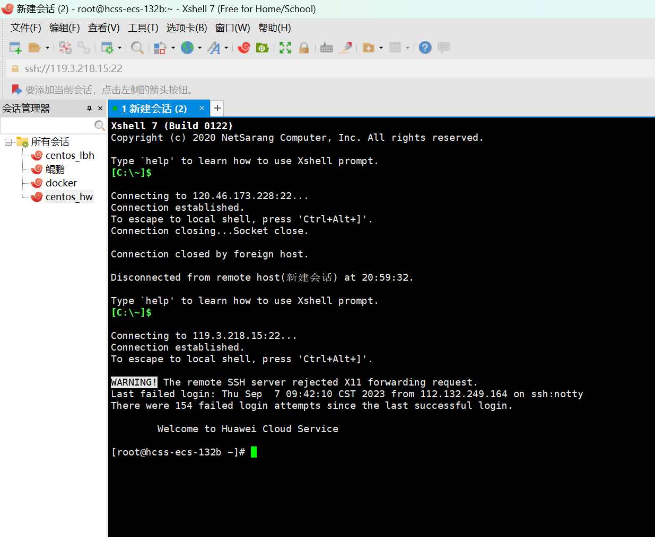Click the New session toolbar icon
Image resolution: width=655 pixels, height=537 pixels.
pos(15,48)
